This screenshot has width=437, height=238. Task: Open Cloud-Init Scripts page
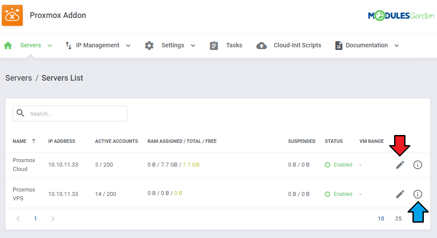pos(297,45)
